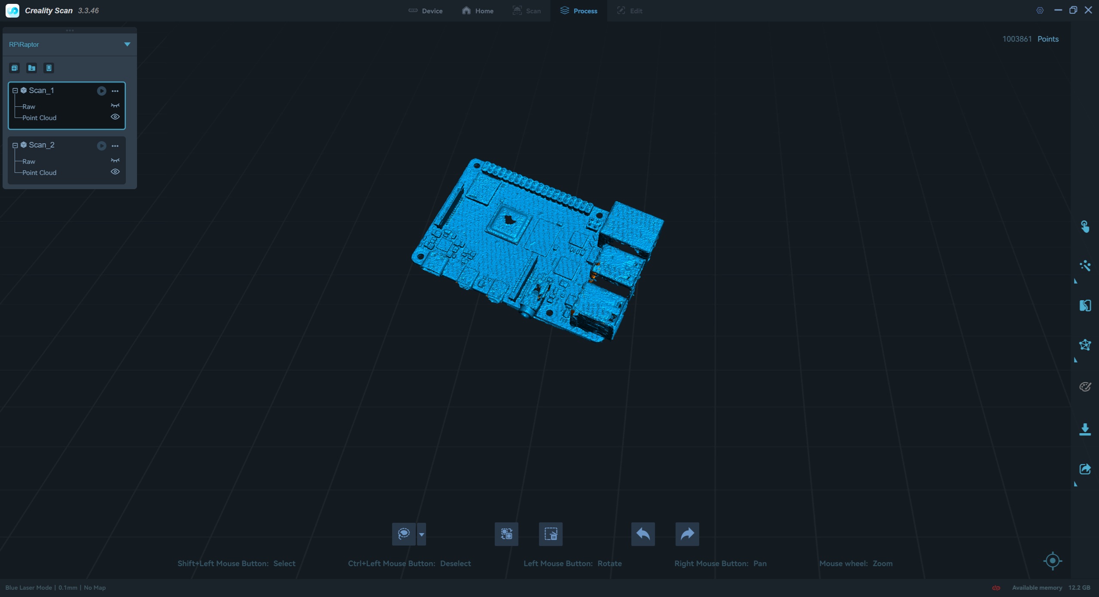Image resolution: width=1099 pixels, height=597 pixels.
Task: Switch to the Device tab
Action: coord(425,11)
